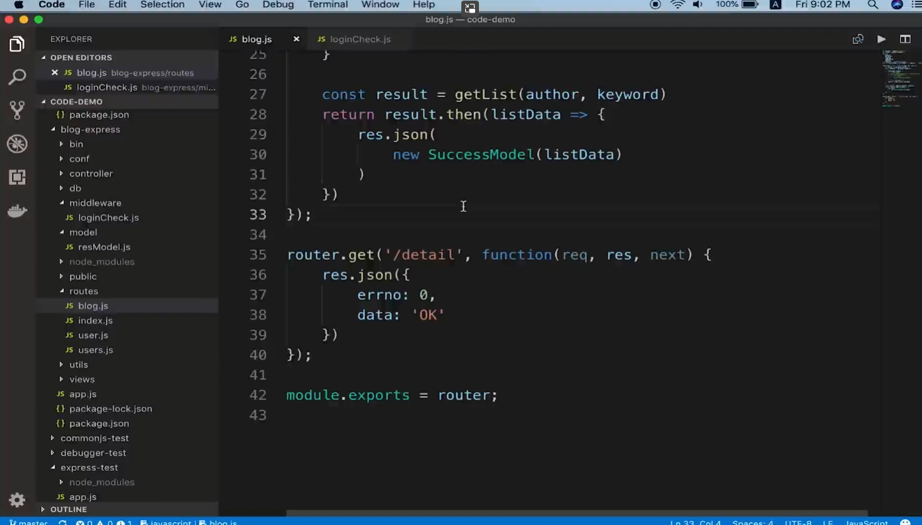Change LF end of line sequence
Image resolution: width=922 pixels, height=525 pixels.
(828, 522)
